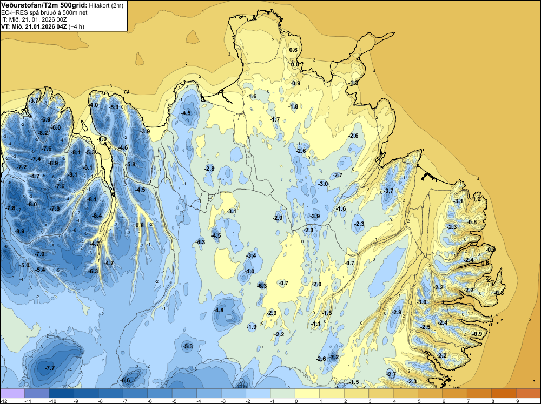Click the -1.1 temperature value
541x404 pixels.
[x=316, y=324]
